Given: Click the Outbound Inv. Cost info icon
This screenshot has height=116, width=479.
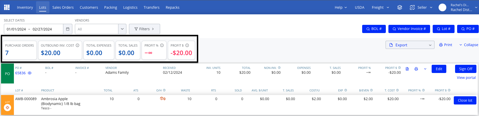Looking at the screenshot, I should click(77, 45).
